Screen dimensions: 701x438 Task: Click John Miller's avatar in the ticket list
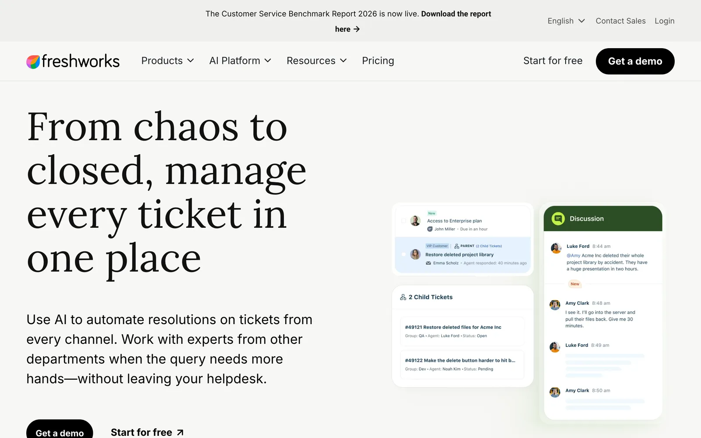point(415,221)
